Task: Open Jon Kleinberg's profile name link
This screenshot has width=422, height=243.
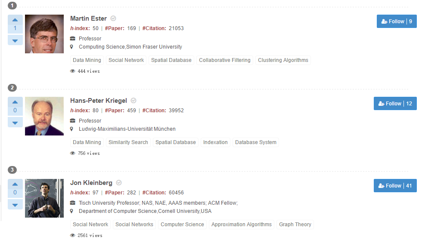Action: tap(91, 183)
